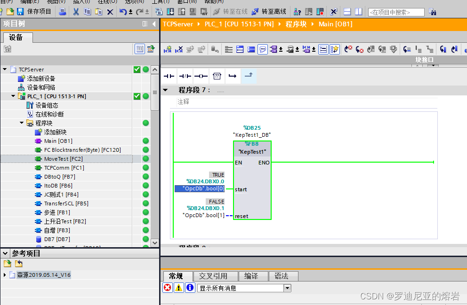The height and width of the screenshot is (305, 467).
Task: Click the Go Offline toolbar button
Action: [x=269, y=11]
